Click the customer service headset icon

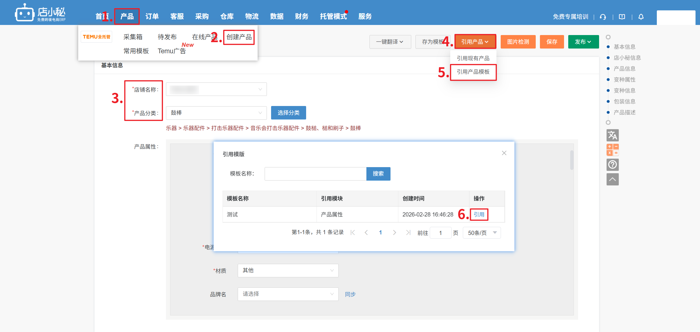[603, 17]
